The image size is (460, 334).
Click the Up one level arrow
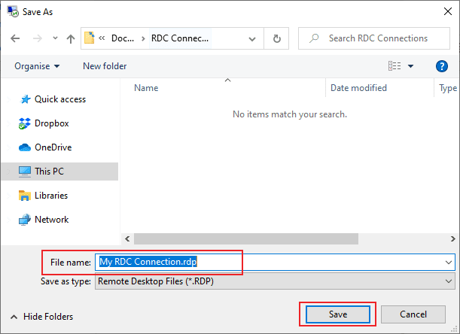click(70, 38)
